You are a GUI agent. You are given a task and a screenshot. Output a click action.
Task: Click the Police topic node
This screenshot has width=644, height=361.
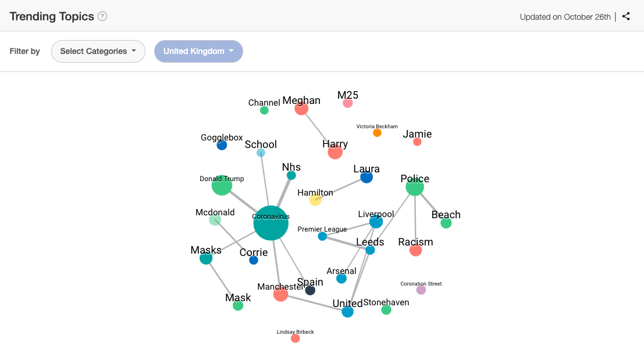(x=415, y=187)
